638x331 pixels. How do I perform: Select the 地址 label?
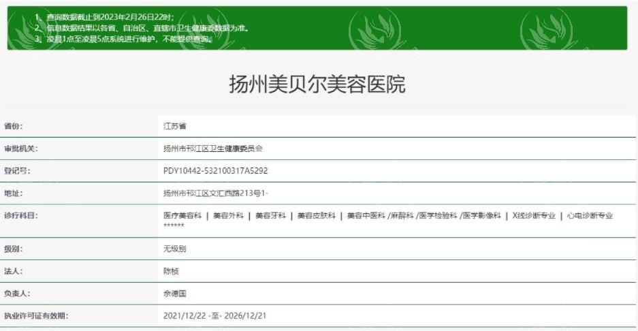pyautogui.click(x=14, y=193)
